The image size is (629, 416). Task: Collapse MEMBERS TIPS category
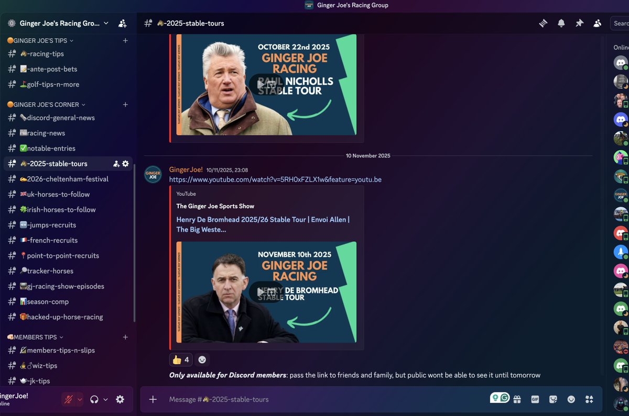pyautogui.click(x=35, y=337)
